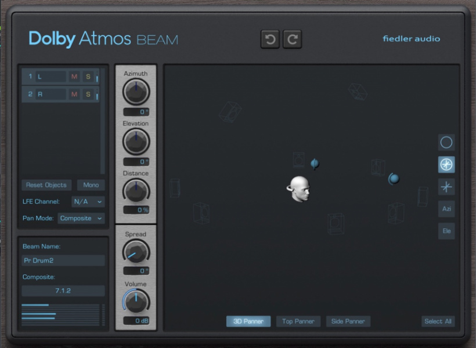Select the plain asterisk mode icon
The width and height of the screenshot is (476, 348).
(x=446, y=187)
